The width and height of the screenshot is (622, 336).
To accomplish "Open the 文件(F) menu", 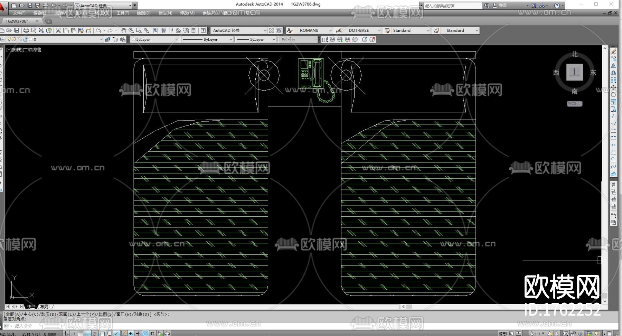I will coord(19,13).
